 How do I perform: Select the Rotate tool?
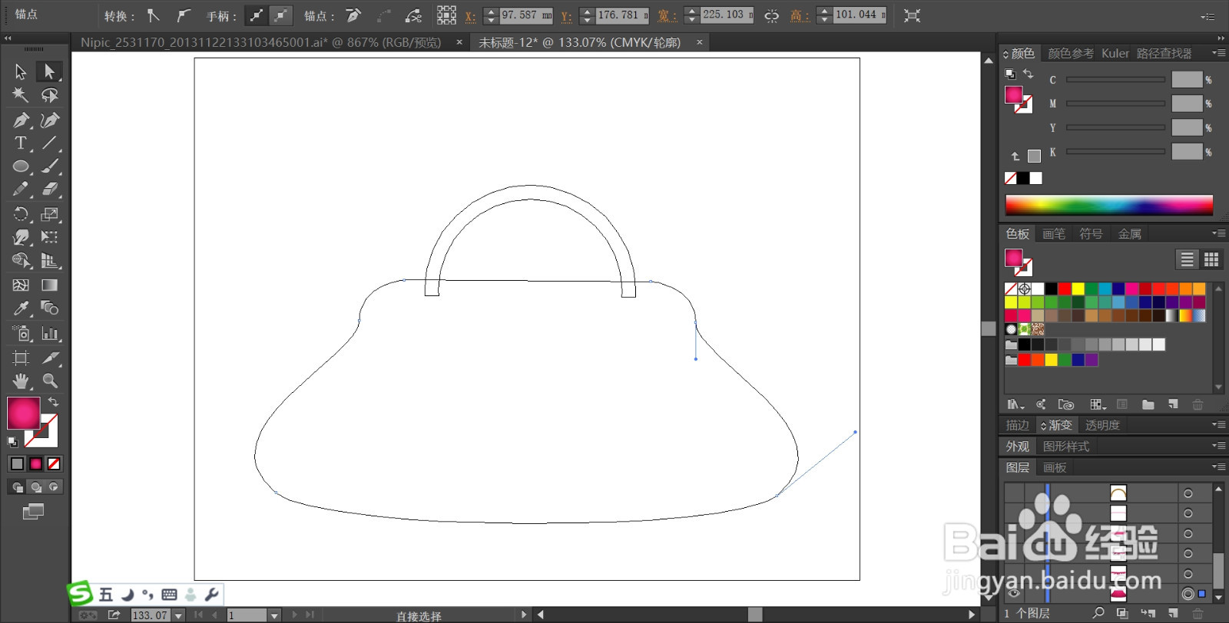(x=21, y=214)
